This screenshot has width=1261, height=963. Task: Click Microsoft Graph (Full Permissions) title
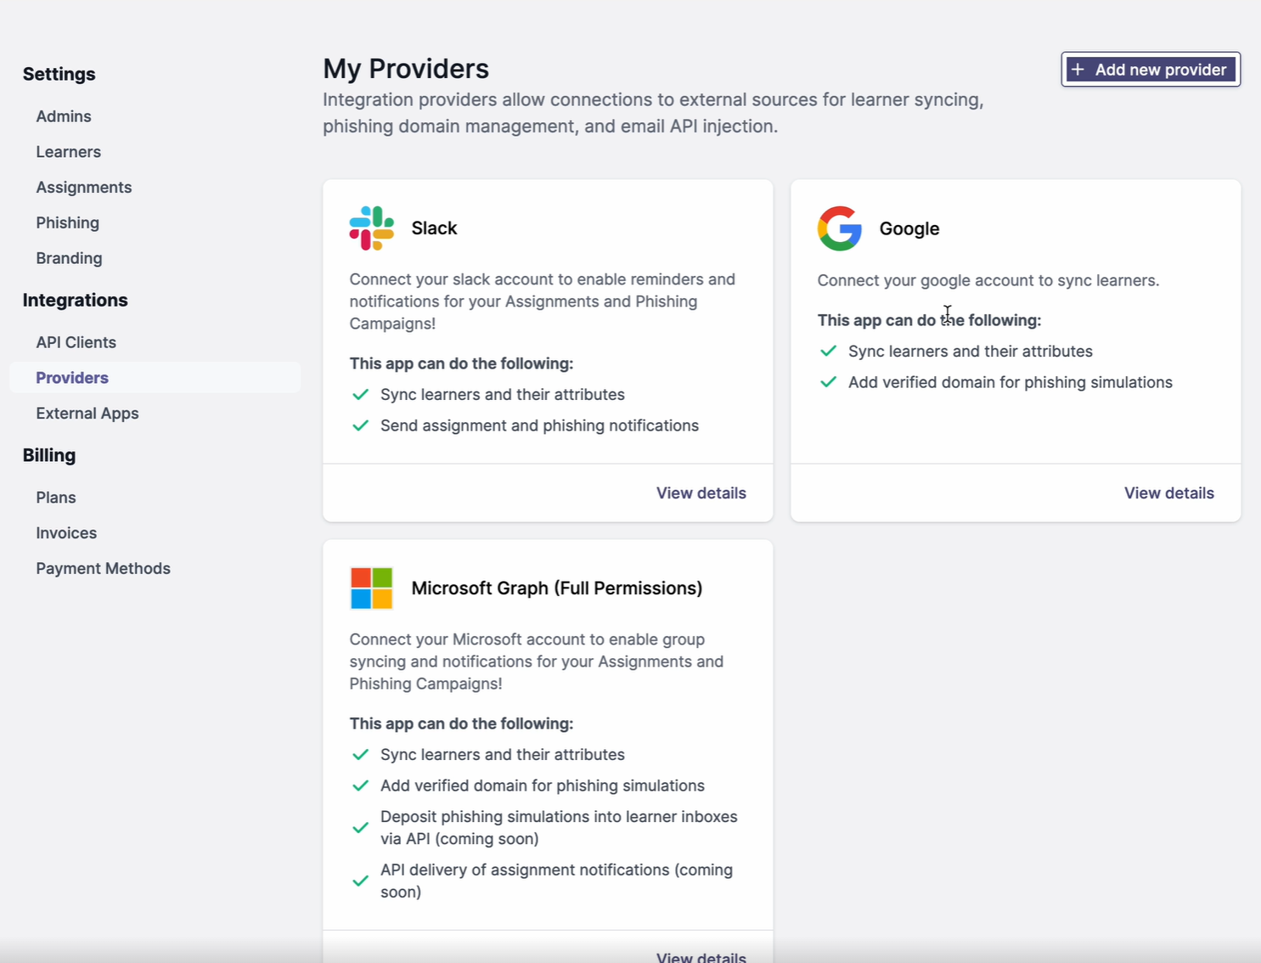point(557,588)
